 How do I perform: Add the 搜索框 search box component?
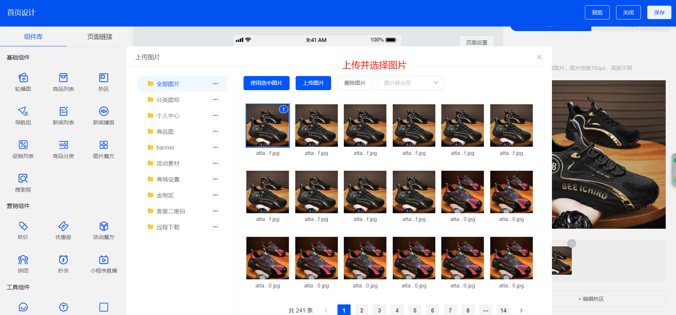(23, 183)
